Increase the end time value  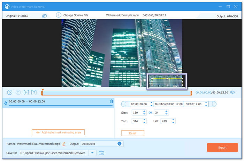(206, 103)
